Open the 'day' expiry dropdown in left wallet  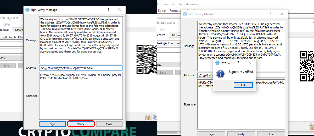pos(12,58)
